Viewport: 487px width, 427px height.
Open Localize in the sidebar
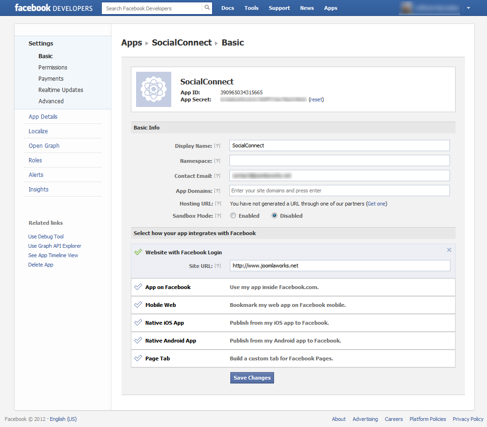point(38,131)
